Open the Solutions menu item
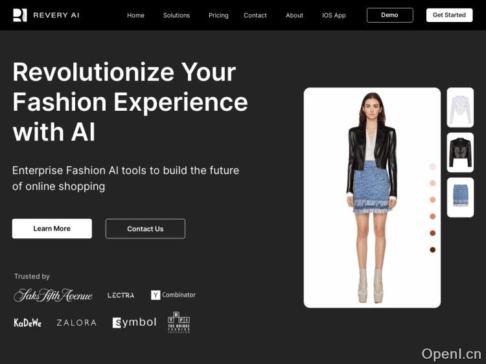 coord(177,15)
